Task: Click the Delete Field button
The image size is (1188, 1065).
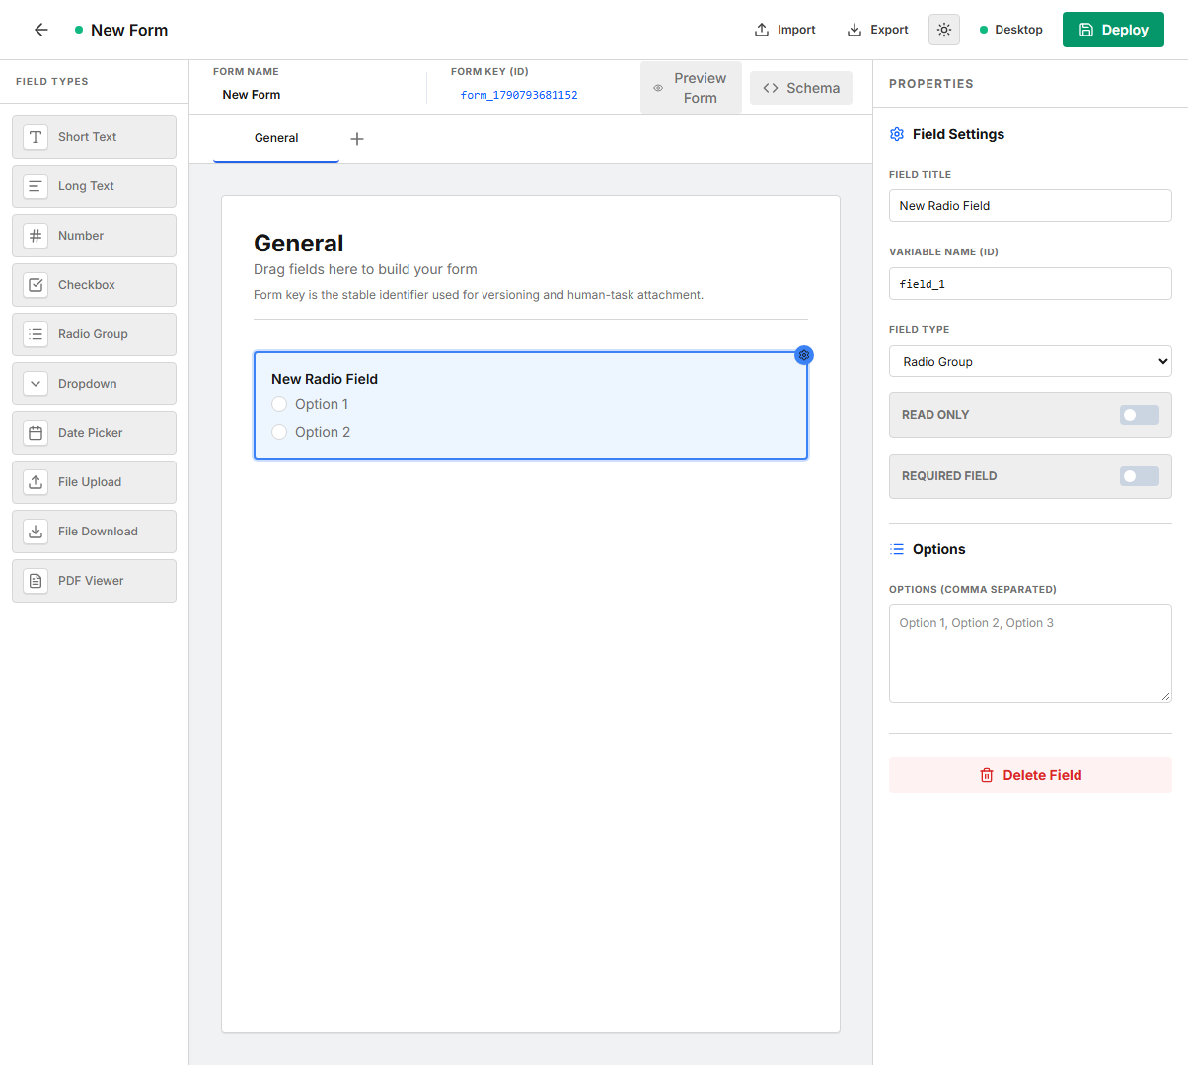Action: (1030, 775)
